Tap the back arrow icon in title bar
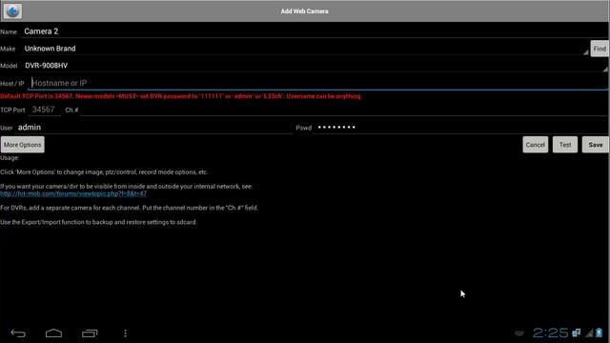Image resolution: width=610 pixels, height=343 pixels. 12,10
